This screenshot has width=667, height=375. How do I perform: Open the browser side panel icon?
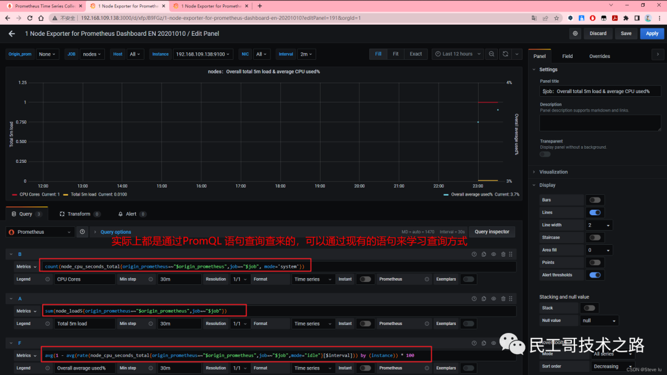[x=637, y=19]
